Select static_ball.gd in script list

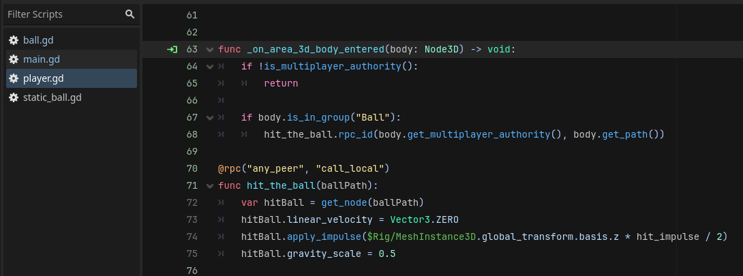pyautogui.click(x=52, y=97)
